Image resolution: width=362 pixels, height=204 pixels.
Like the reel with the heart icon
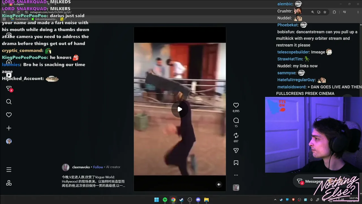click(236, 105)
